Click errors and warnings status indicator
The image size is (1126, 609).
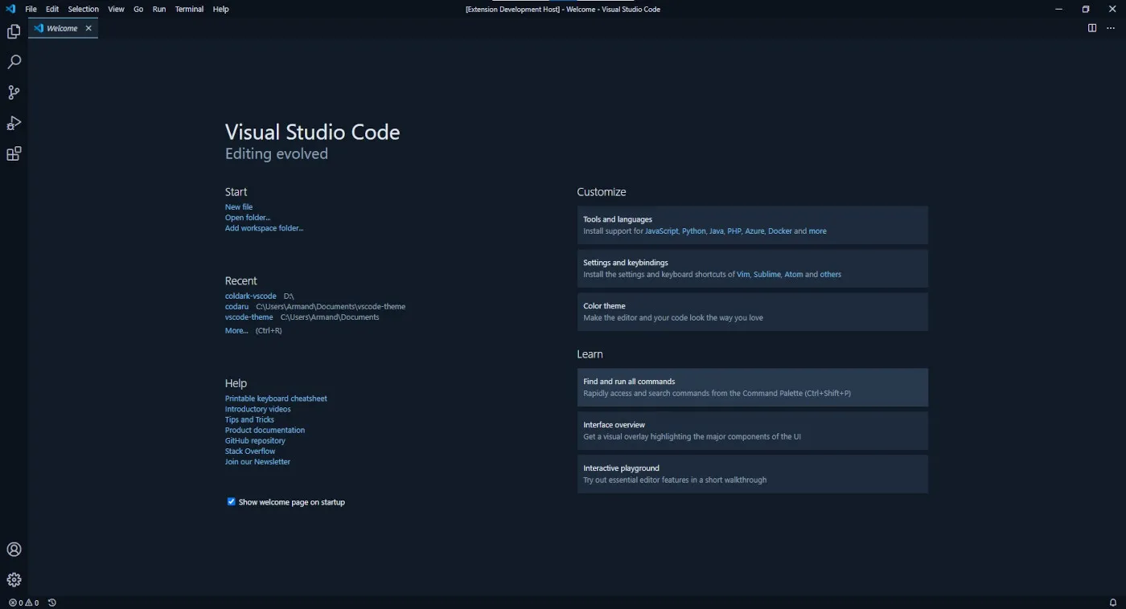pos(23,603)
